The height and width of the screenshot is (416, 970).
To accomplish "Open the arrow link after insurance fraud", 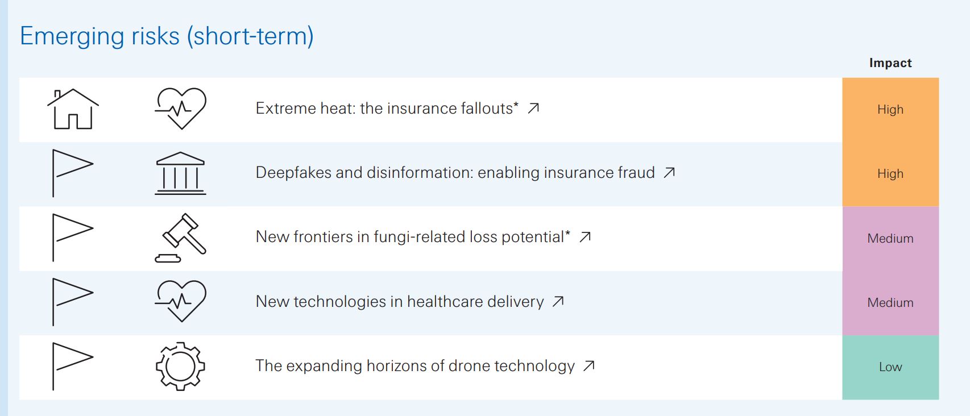I will click(x=670, y=172).
